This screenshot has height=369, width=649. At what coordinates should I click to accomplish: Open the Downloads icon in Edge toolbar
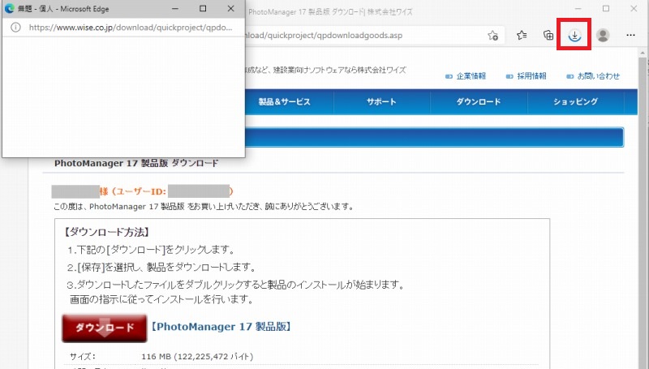(x=574, y=36)
